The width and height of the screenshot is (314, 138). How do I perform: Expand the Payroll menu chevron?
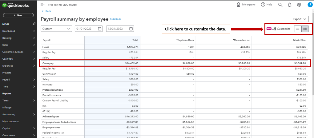click(x=34, y=80)
